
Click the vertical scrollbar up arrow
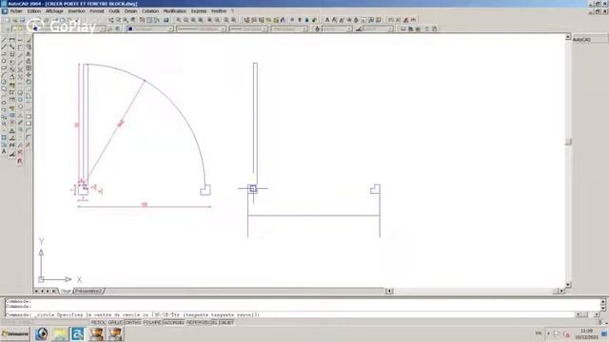point(568,37)
